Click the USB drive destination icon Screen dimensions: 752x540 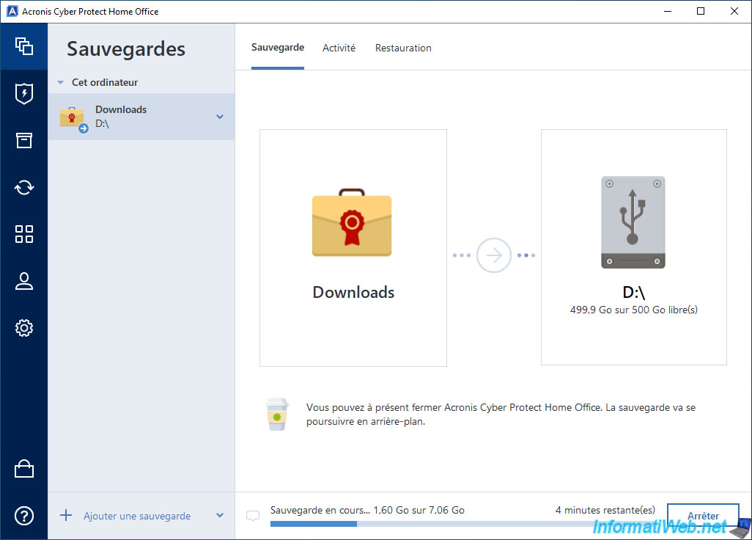[x=633, y=222]
